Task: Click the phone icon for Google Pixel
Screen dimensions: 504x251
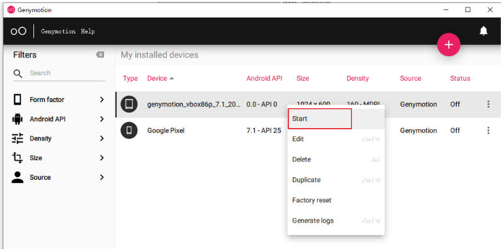Action: pyautogui.click(x=129, y=130)
